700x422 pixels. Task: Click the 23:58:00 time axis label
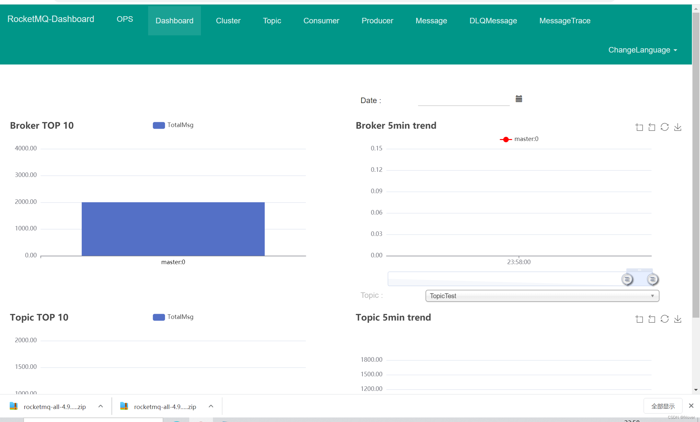[519, 262]
